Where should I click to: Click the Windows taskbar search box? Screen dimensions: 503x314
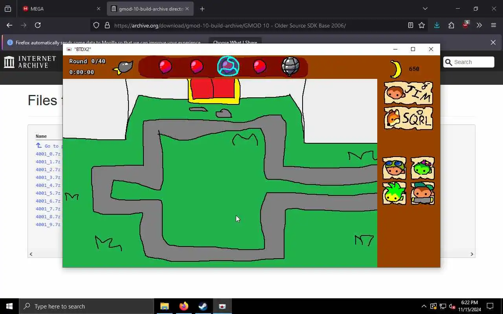[x=86, y=306]
